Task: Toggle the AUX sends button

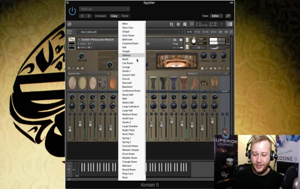Action: click(226, 32)
